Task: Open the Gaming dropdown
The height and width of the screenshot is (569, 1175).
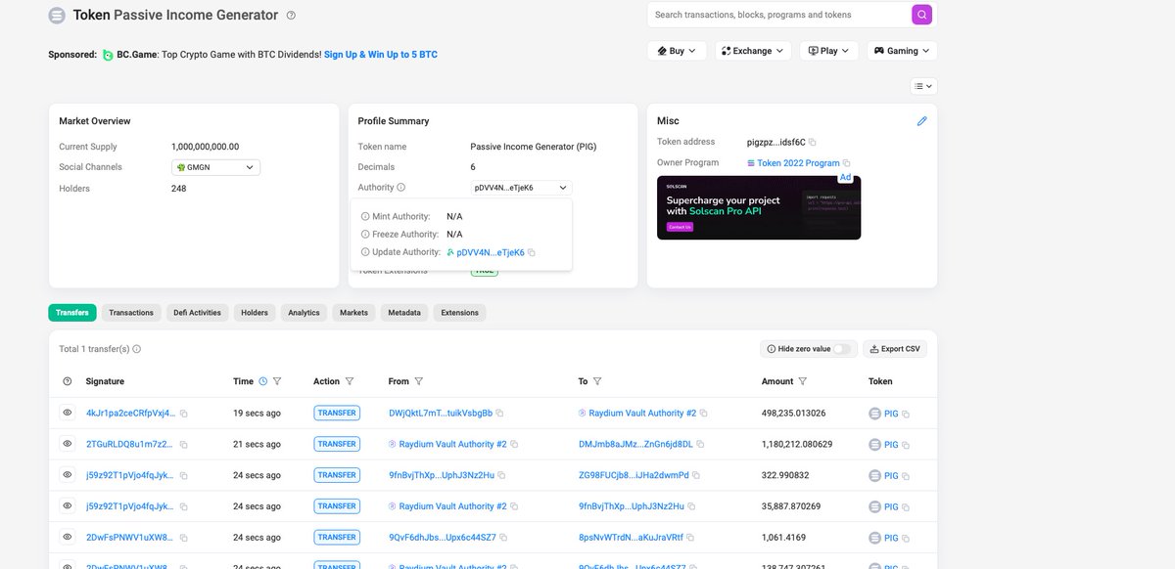Action: coord(902,51)
